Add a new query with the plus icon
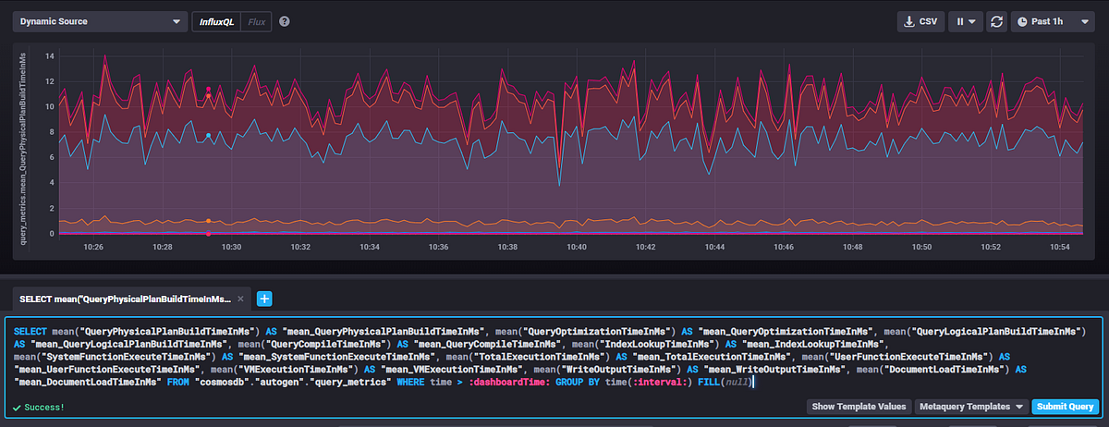This screenshot has width=1109, height=427. (x=263, y=299)
